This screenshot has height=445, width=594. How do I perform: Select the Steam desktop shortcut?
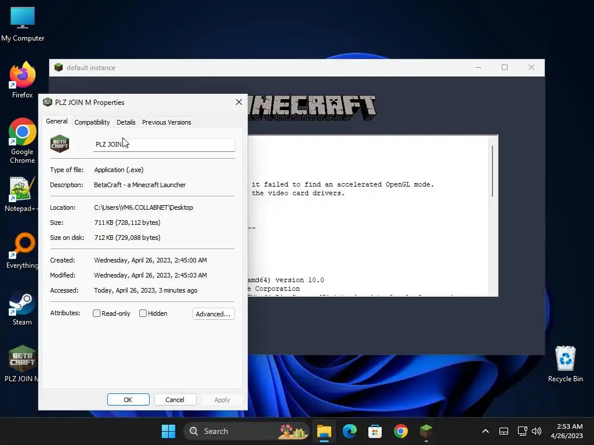tap(23, 308)
